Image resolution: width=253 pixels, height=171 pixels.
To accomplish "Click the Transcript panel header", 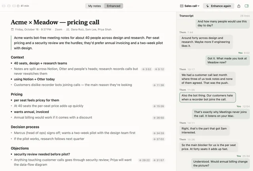I will point(186,16).
